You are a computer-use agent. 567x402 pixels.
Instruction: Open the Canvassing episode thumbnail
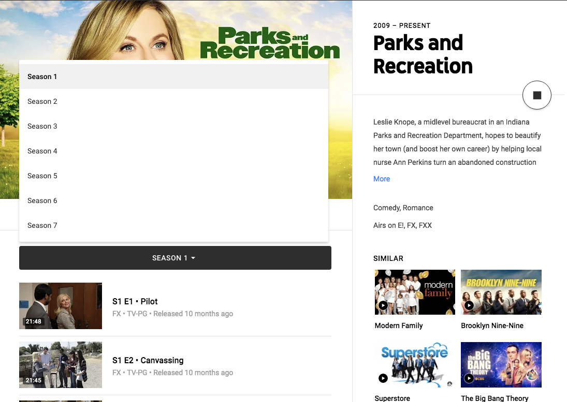point(61,365)
